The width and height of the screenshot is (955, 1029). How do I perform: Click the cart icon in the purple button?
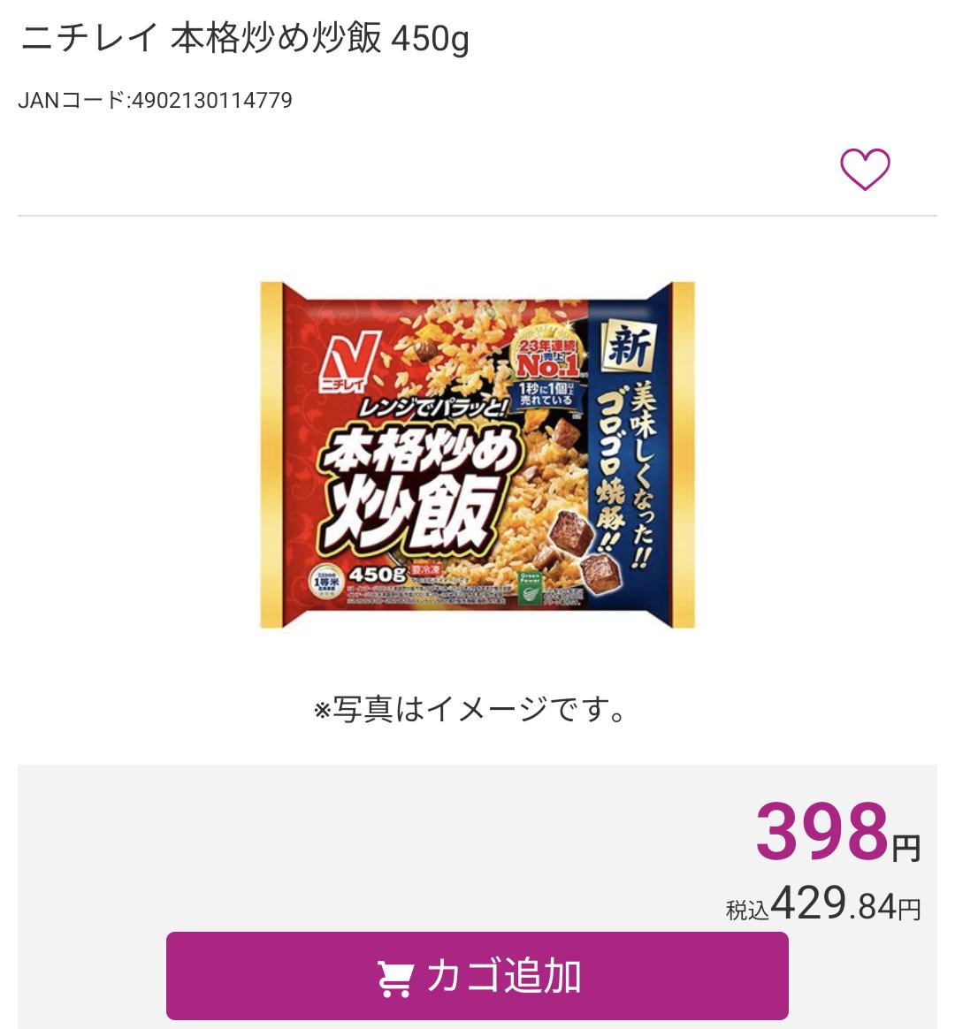pyautogui.click(x=394, y=978)
